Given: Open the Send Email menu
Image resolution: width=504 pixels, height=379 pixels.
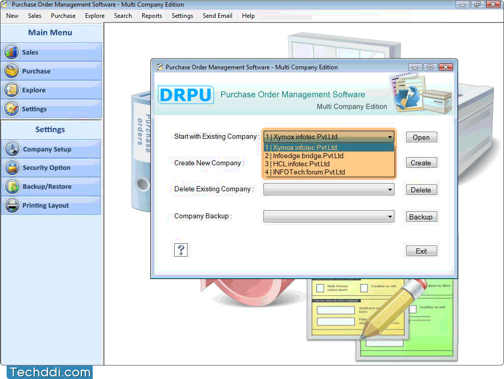Looking at the screenshot, I should tap(217, 16).
